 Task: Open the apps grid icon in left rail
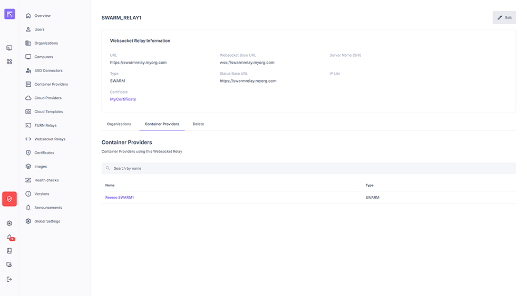pyautogui.click(x=9, y=62)
